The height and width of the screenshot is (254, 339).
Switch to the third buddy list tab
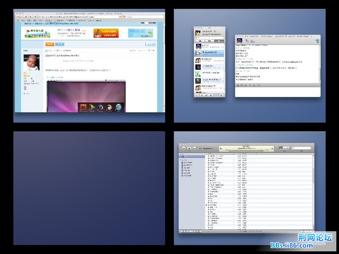[220, 40]
